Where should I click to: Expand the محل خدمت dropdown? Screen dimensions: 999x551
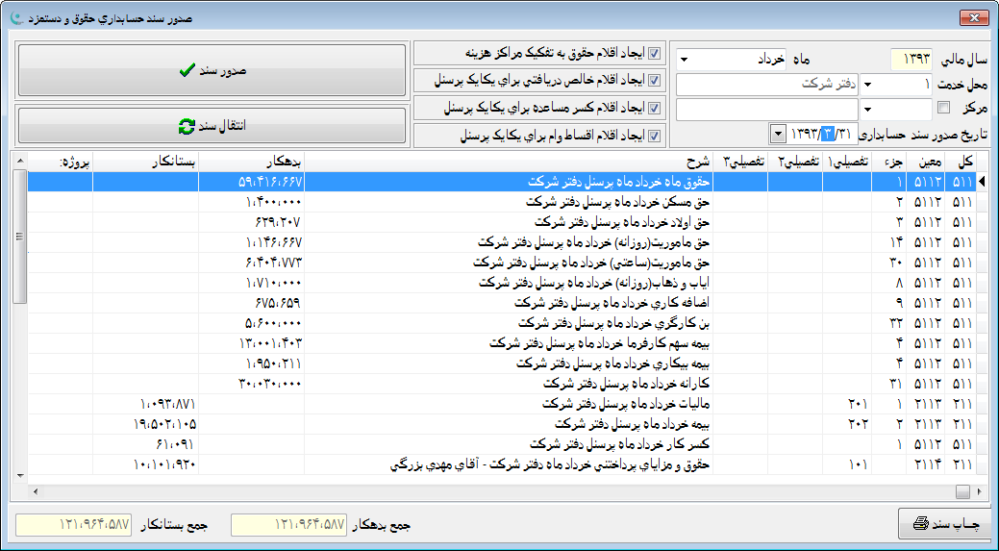point(868,85)
